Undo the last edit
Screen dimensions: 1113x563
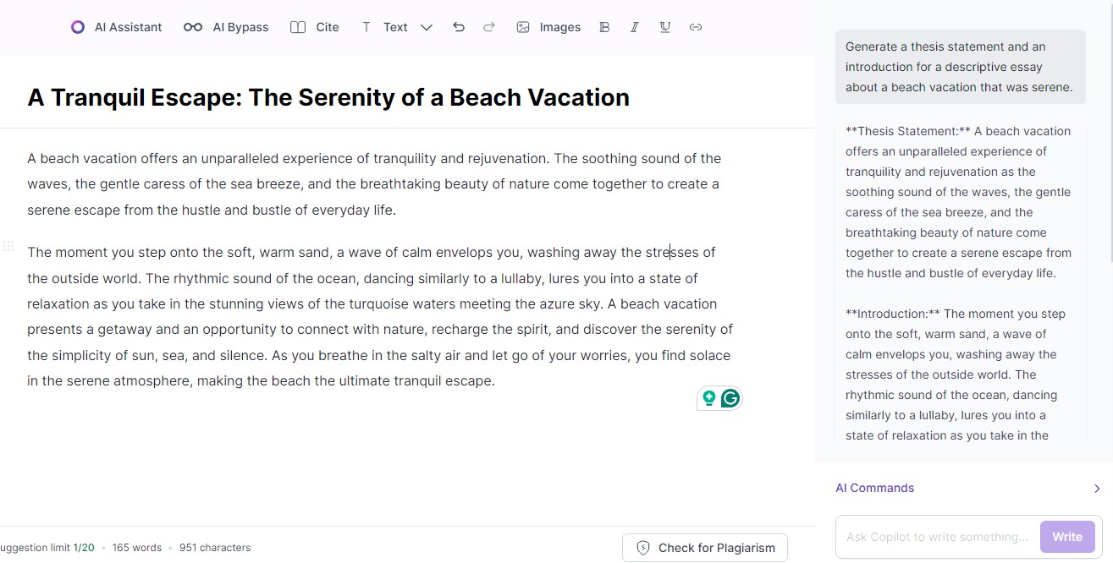tap(459, 27)
